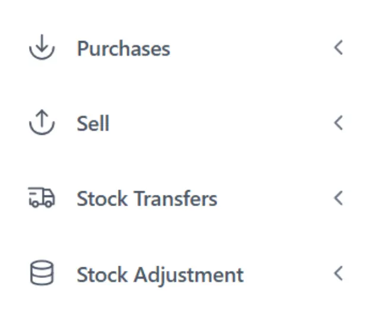Screen dimensions: 374x316
Task: Expand the Sell submenu via its chevron arrow
Action: pyautogui.click(x=338, y=124)
